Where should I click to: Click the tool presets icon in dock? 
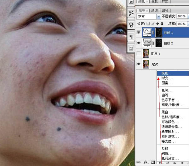click(131, 14)
